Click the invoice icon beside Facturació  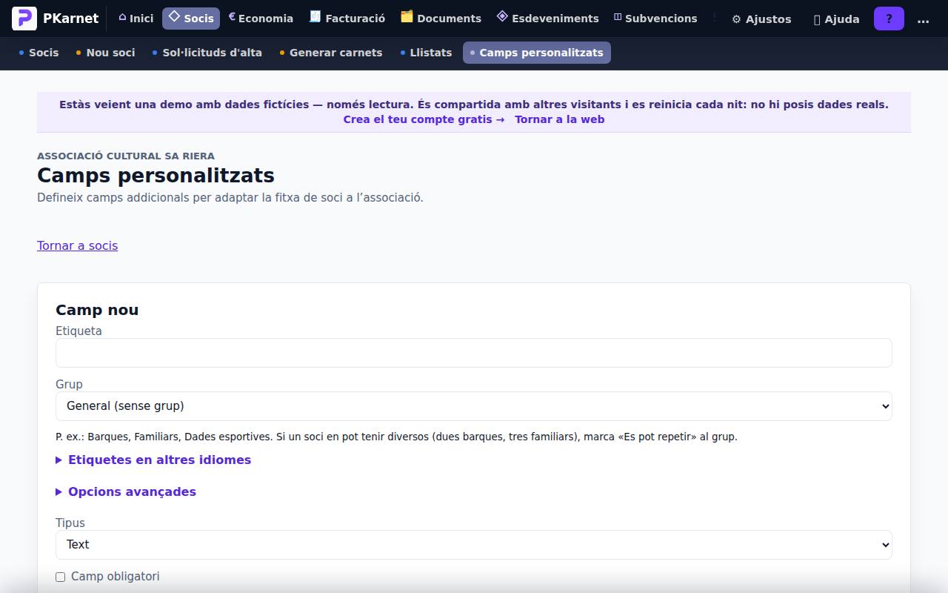click(315, 16)
